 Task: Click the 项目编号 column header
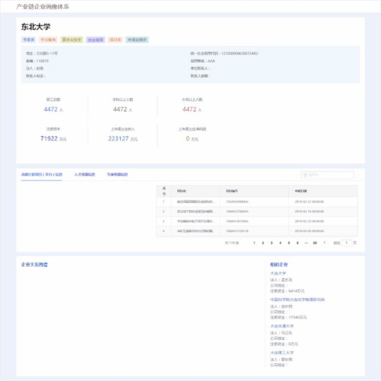pyautogui.click(x=232, y=191)
